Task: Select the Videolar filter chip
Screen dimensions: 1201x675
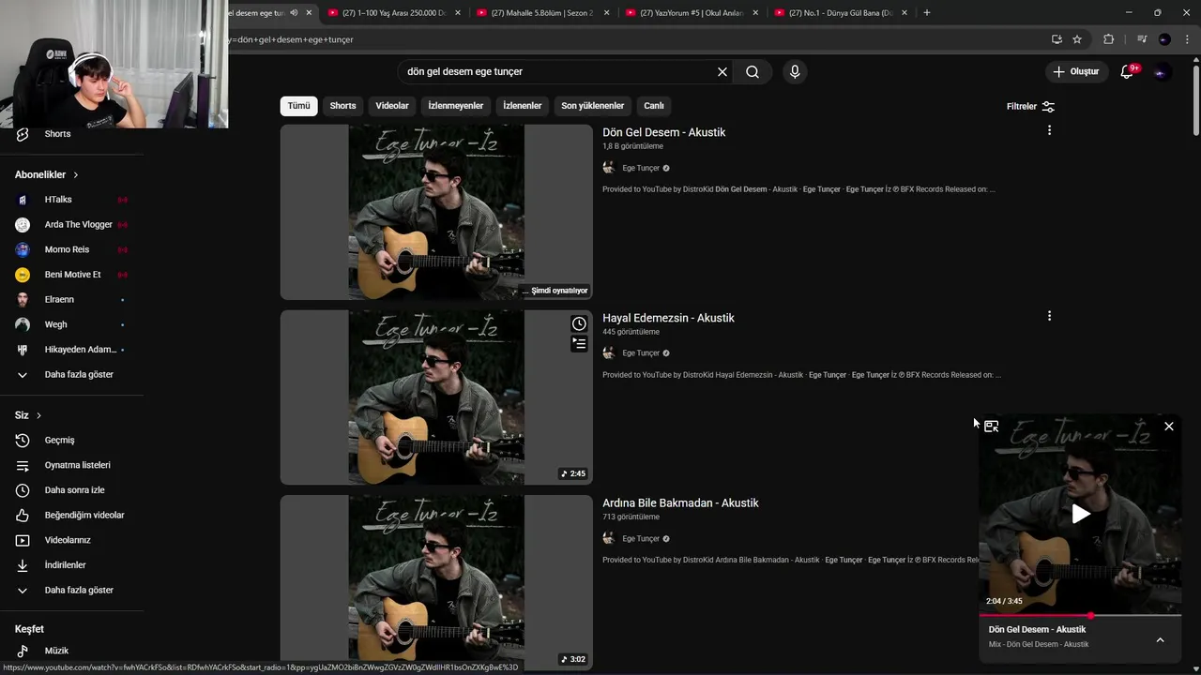Action: click(392, 106)
